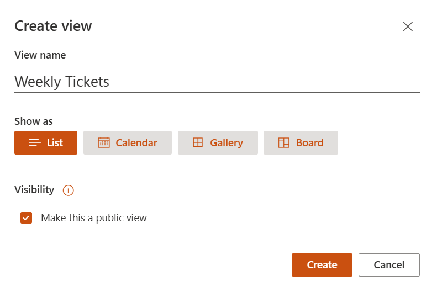Click the List lines icon
This screenshot has width=432, height=292.
tap(35, 142)
